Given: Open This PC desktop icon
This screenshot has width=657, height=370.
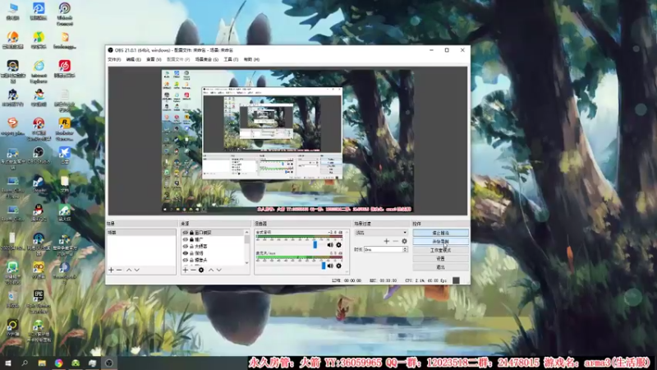Looking at the screenshot, I should pos(12,12).
